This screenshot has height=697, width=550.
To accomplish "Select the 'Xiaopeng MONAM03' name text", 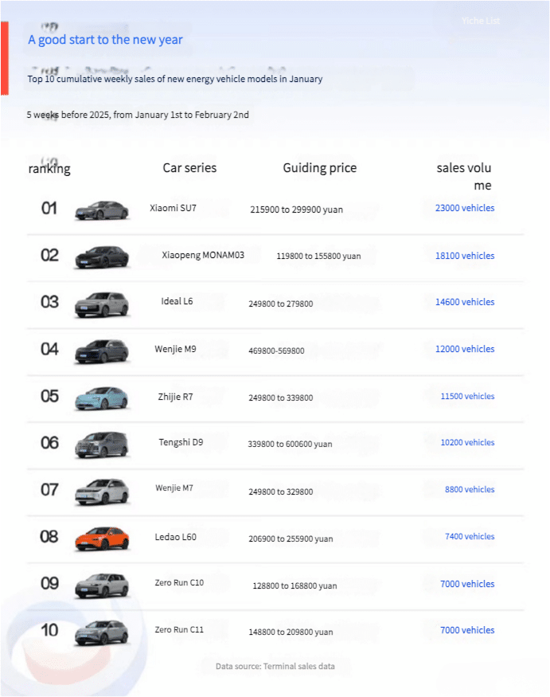I will click(203, 255).
